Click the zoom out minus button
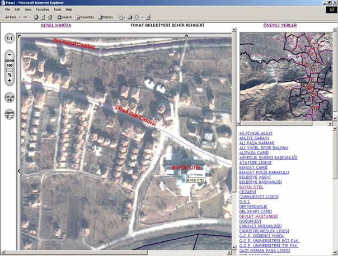The height and width of the screenshot is (256, 338). point(10,53)
